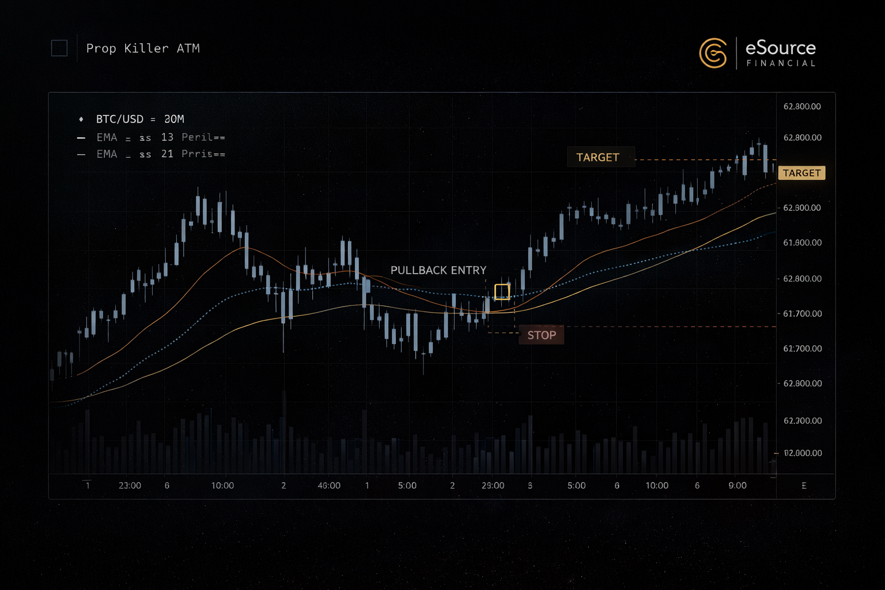This screenshot has height=590, width=885.
Task: Toggle visibility of the EMA 13 overlay
Action: click(x=81, y=137)
